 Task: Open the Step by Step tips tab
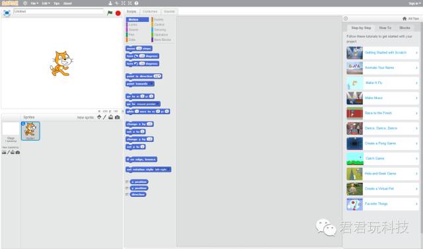pyautogui.click(x=361, y=28)
